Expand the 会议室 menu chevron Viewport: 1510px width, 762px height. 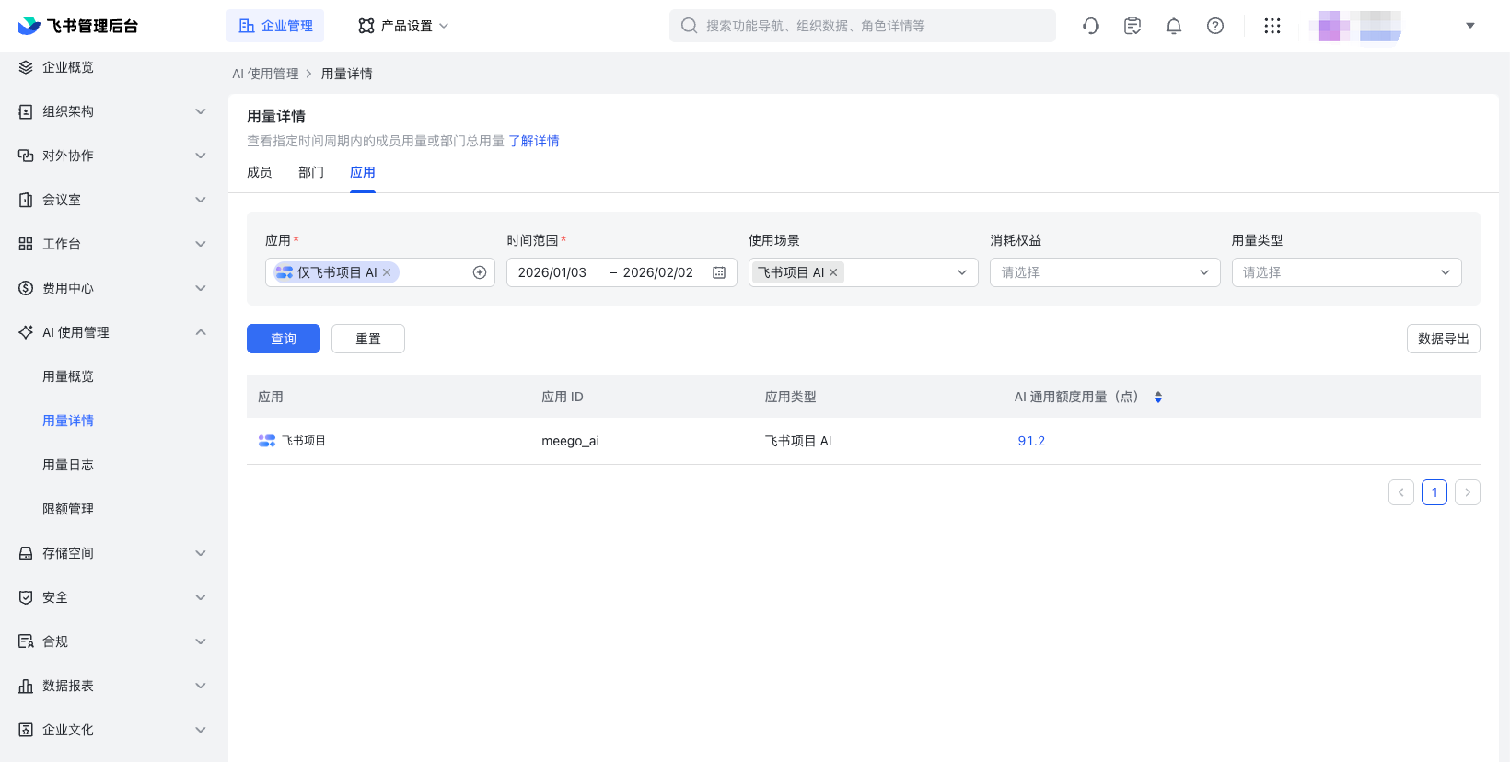(201, 200)
